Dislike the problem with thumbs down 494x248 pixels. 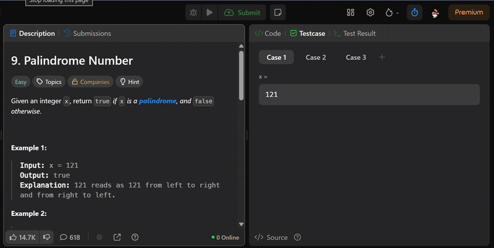[46, 237]
